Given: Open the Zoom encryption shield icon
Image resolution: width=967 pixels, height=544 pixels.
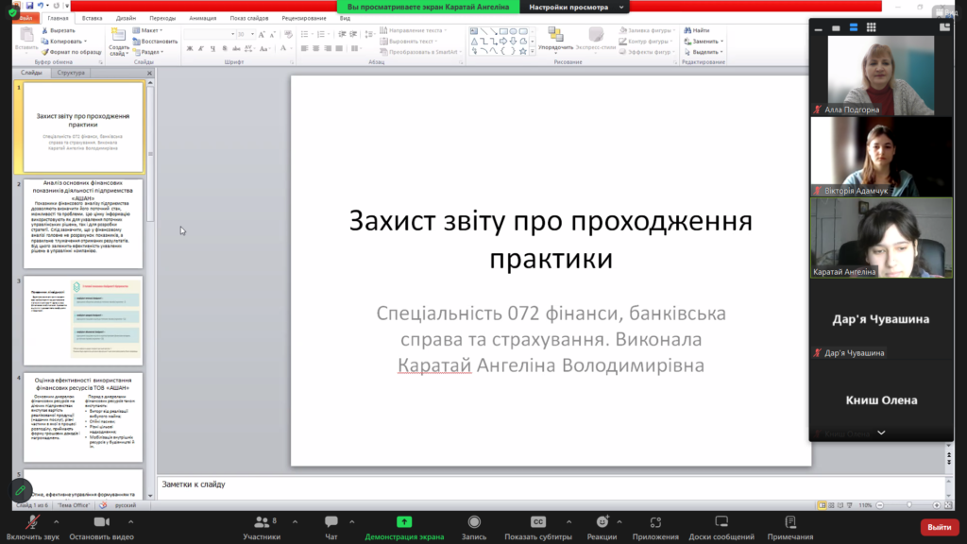Looking at the screenshot, I should tap(13, 12).
